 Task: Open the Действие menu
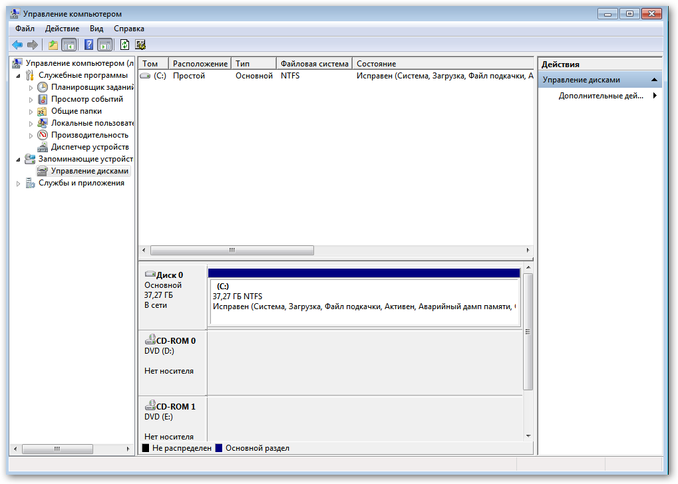pyautogui.click(x=63, y=29)
